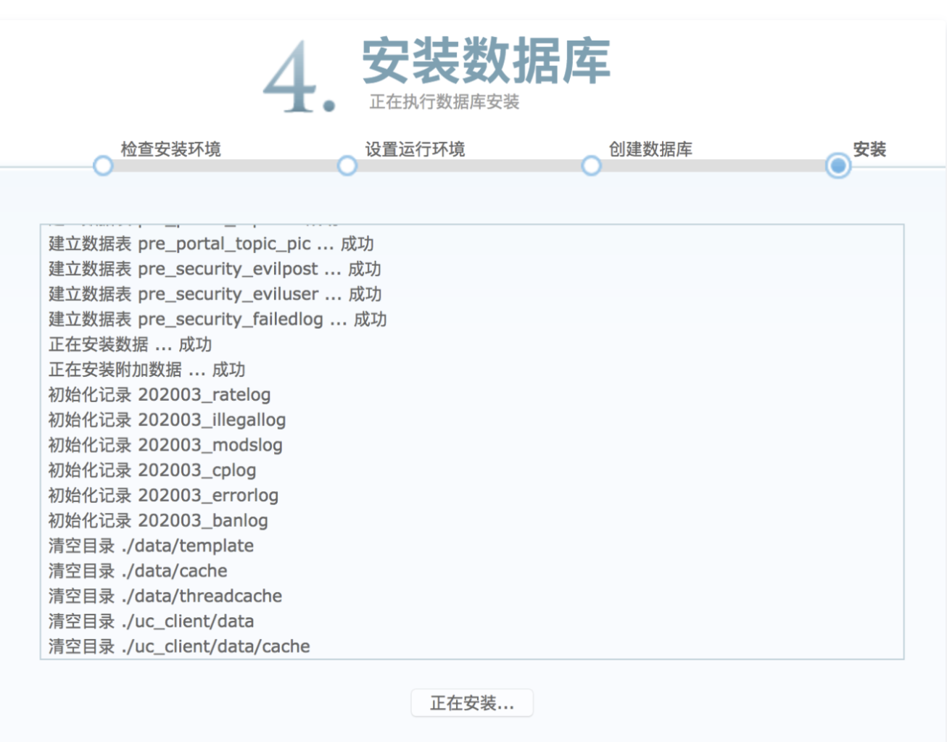Image resolution: width=947 pixels, height=742 pixels.
Task: Click log line 初始化记录 202003_modslog
Action: coord(165,445)
